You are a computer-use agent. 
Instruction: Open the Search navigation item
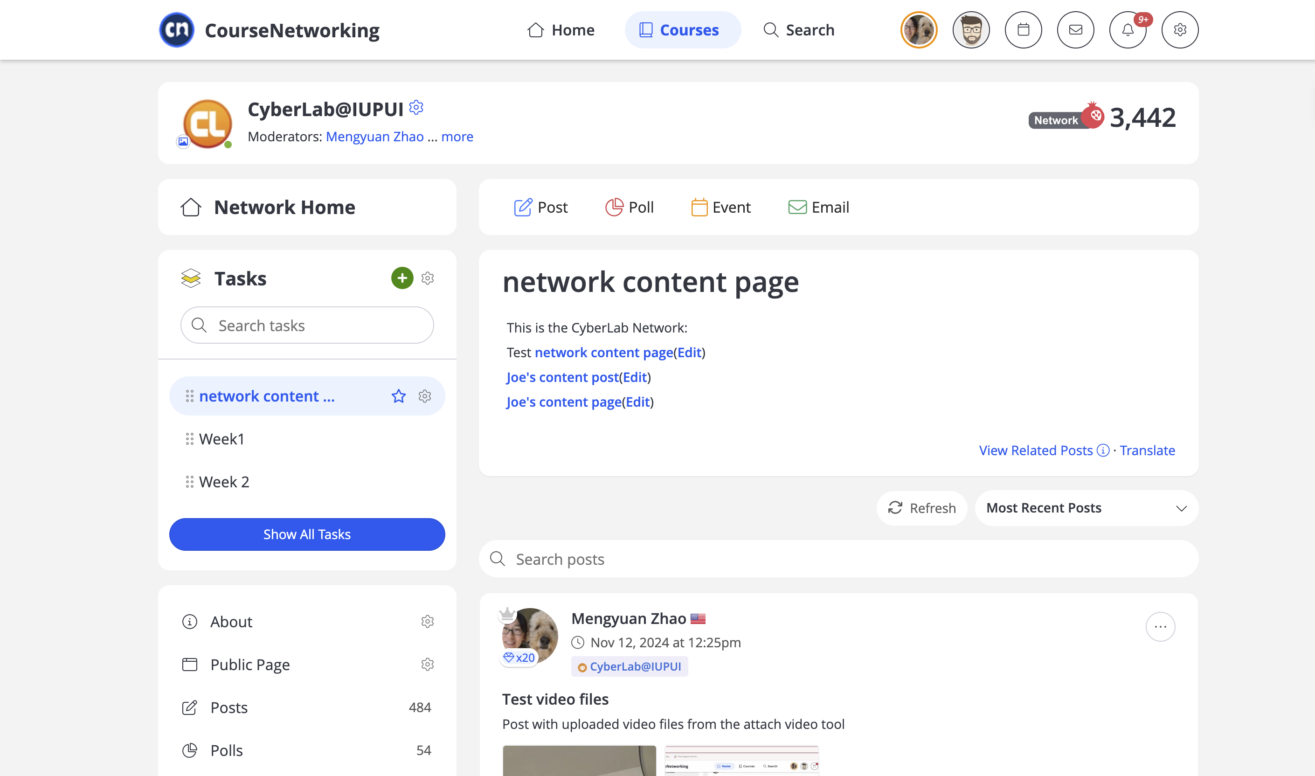tap(799, 30)
